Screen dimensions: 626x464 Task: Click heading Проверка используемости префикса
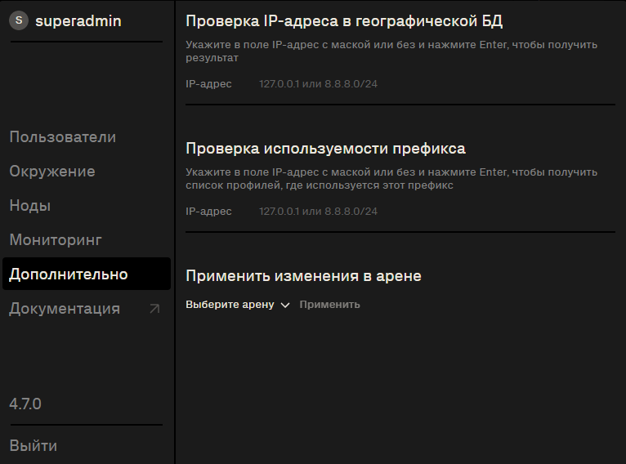point(325,149)
